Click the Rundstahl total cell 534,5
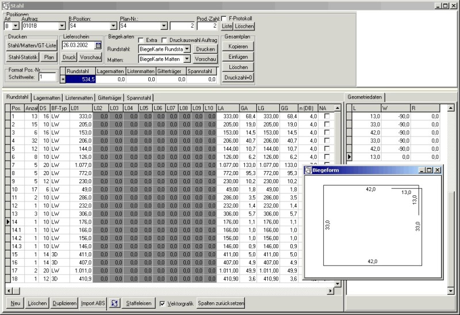Viewport: 460px width, 315px height. pyautogui.click(x=80, y=79)
